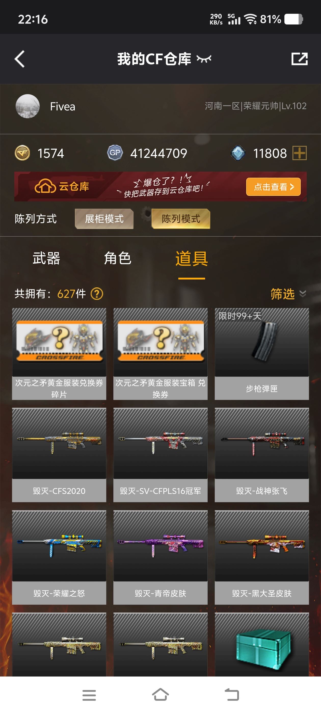Image resolution: width=321 pixels, height=714 pixels.
Task: Tap the blue diamond currency icon
Action: pyautogui.click(x=238, y=153)
